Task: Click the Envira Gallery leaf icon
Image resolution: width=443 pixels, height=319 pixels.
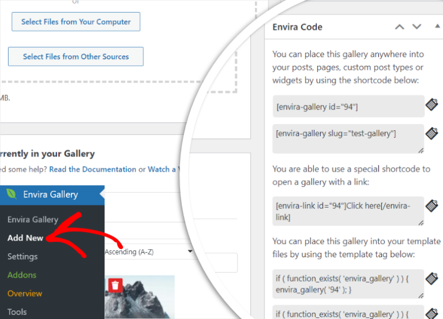Action: [12, 194]
